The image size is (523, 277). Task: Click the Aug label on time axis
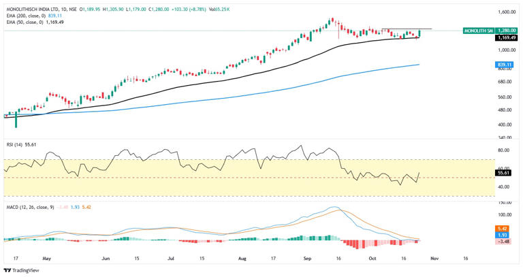pyautogui.click(x=242, y=259)
